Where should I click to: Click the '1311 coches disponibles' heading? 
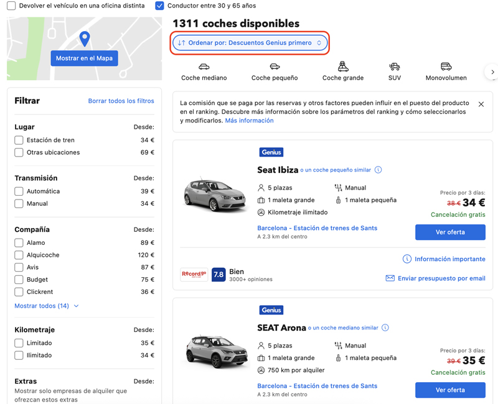pyautogui.click(x=236, y=24)
